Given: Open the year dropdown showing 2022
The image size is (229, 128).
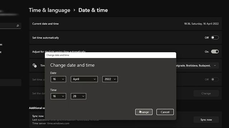Looking at the screenshot, I should [x=110, y=79].
